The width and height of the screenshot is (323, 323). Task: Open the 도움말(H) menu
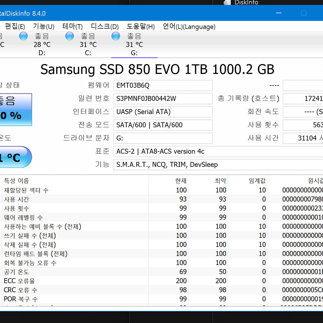141,27
